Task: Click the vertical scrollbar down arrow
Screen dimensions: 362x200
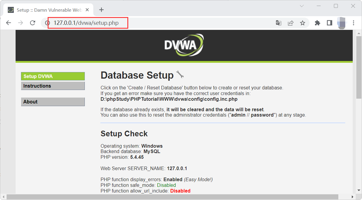Action: [x=359, y=190]
